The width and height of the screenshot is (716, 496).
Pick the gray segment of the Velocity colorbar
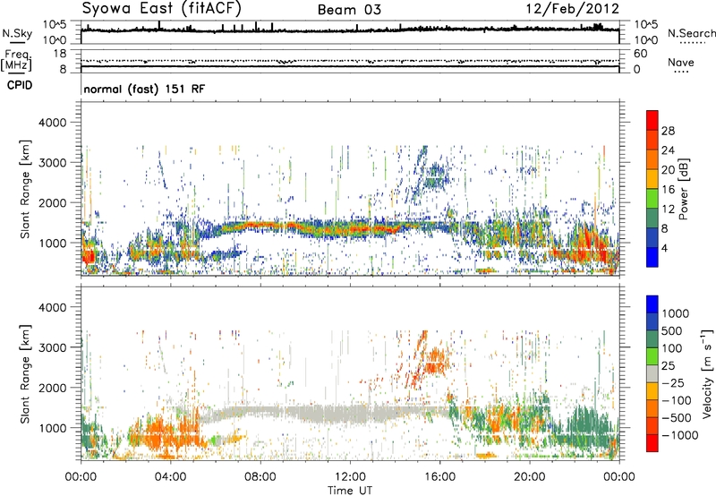(x=652, y=373)
